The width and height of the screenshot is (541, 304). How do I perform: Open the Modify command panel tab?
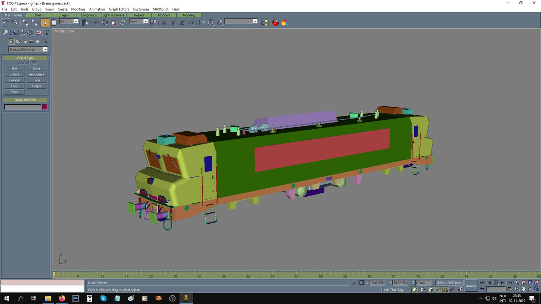pyautogui.click(x=14, y=32)
